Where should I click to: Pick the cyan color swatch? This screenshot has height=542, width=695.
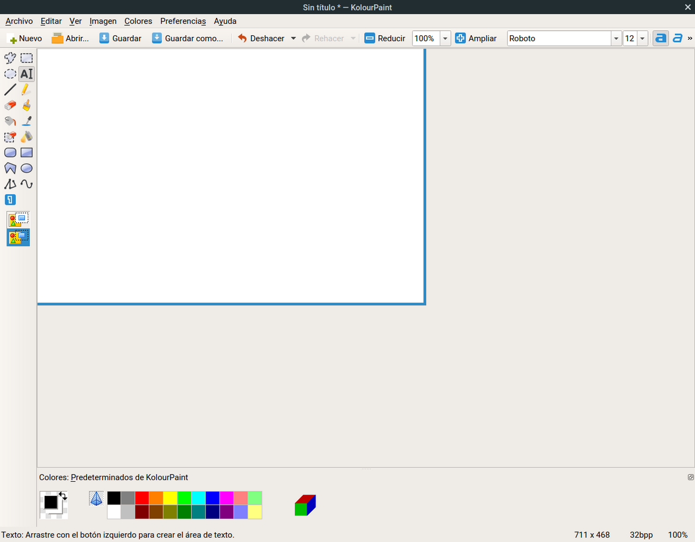point(199,498)
